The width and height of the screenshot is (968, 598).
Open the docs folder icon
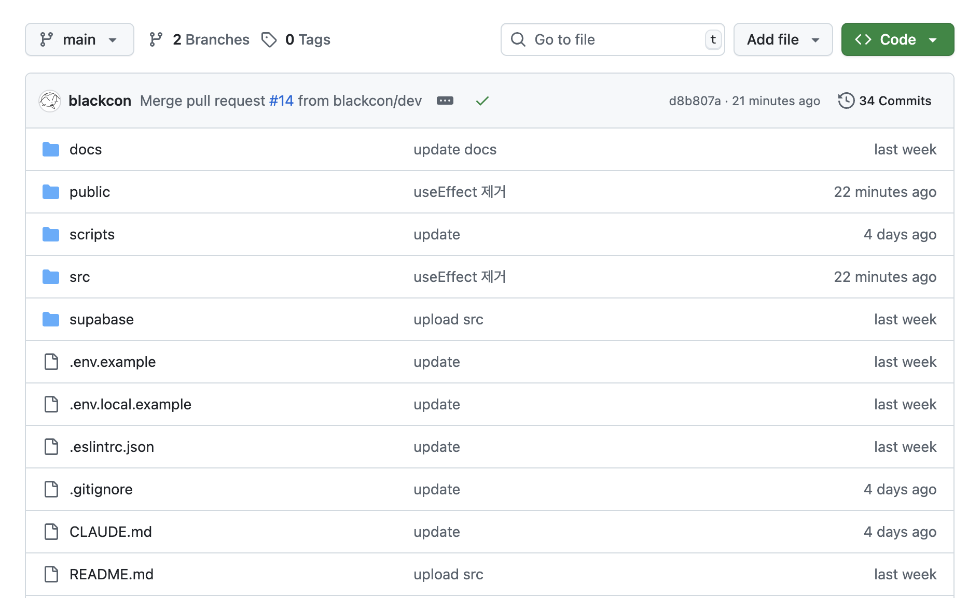point(51,149)
